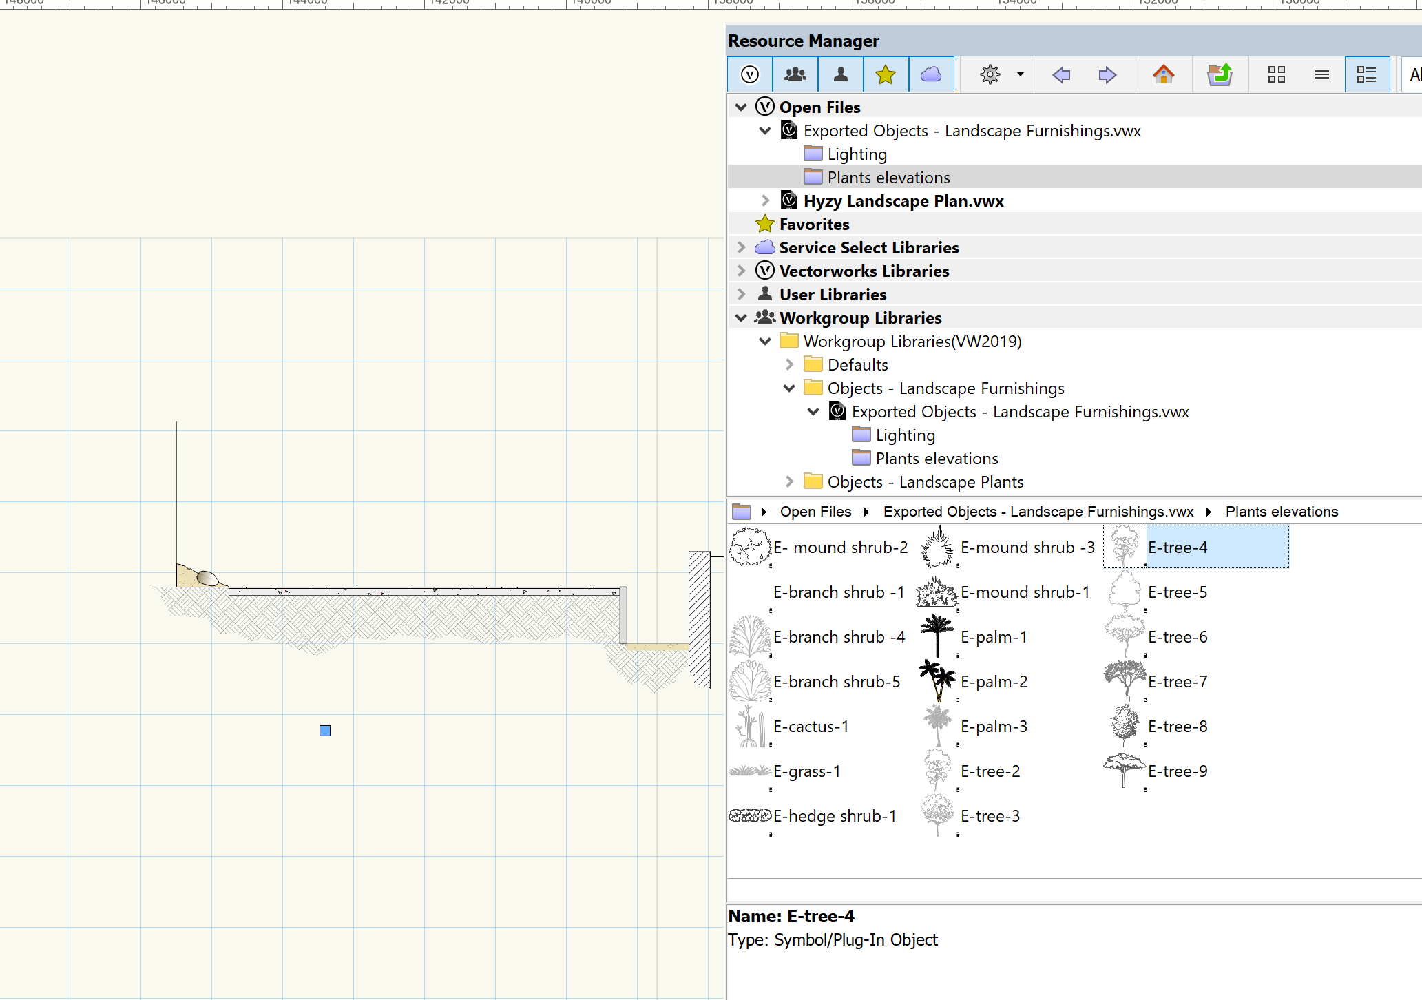Viewport: 1422px width, 1000px height.
Task: Switch to plain list view
Action: 1321,74
